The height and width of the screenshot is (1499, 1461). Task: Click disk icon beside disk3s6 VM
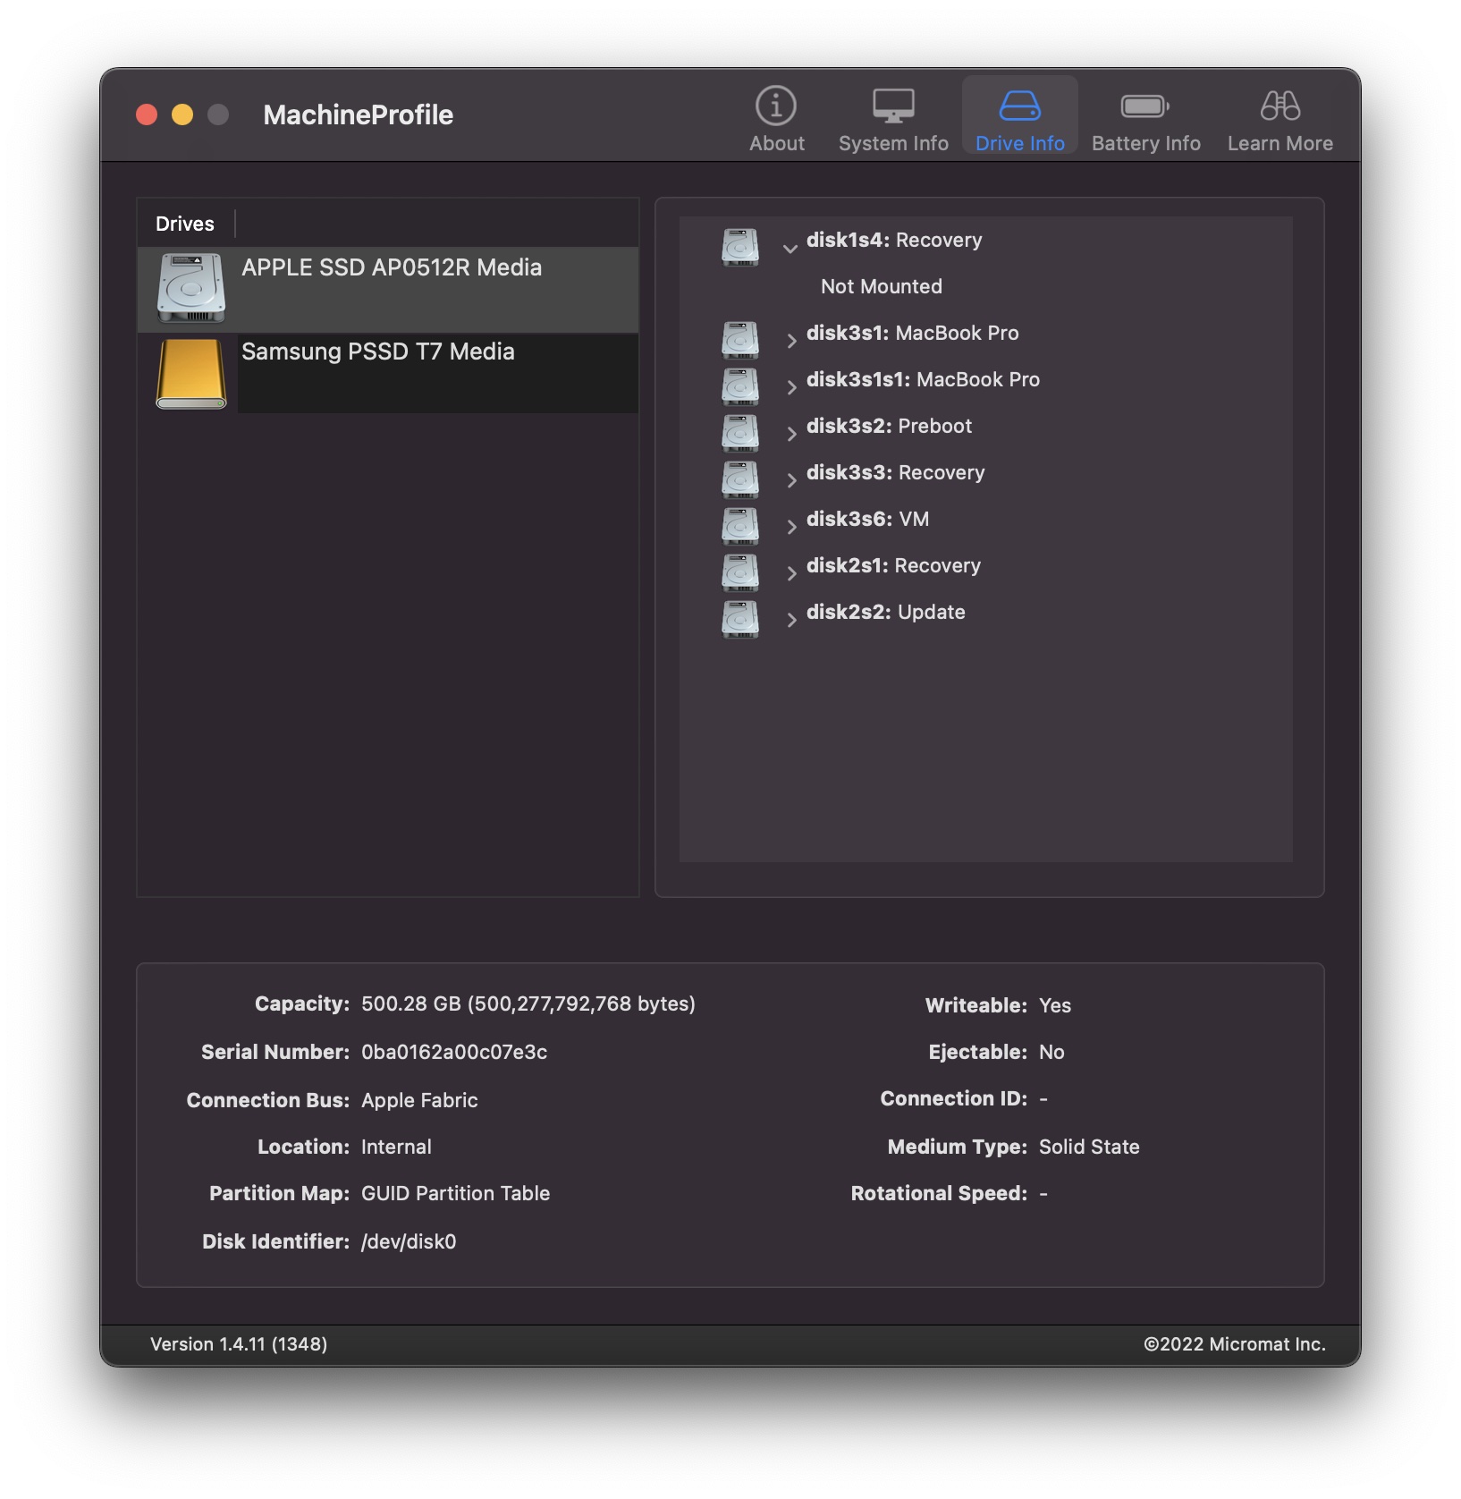[x=740, y=526]
